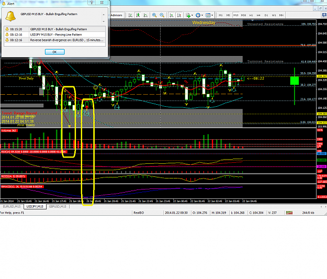Expand the indicators dropdown arrow

pos(192,15)
